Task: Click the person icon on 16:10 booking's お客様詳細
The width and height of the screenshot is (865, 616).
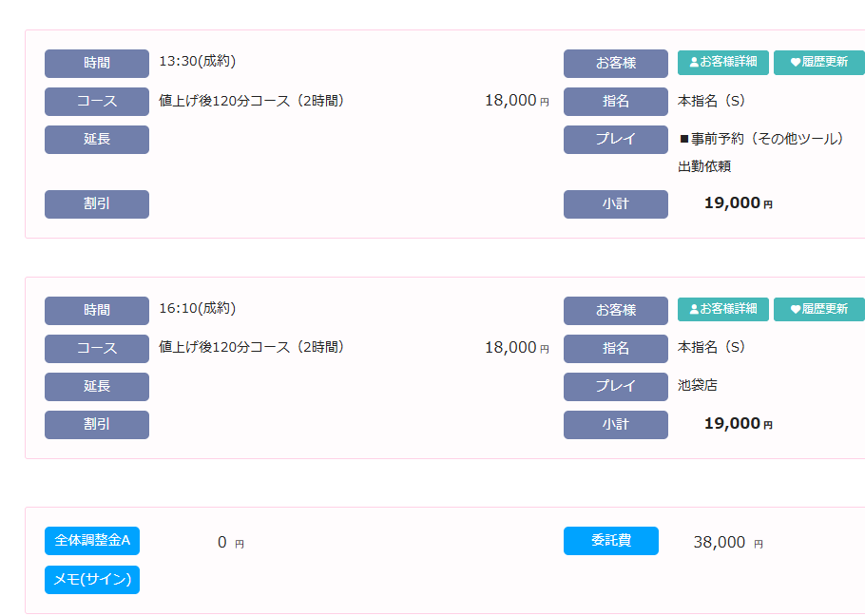Action: 694,309
